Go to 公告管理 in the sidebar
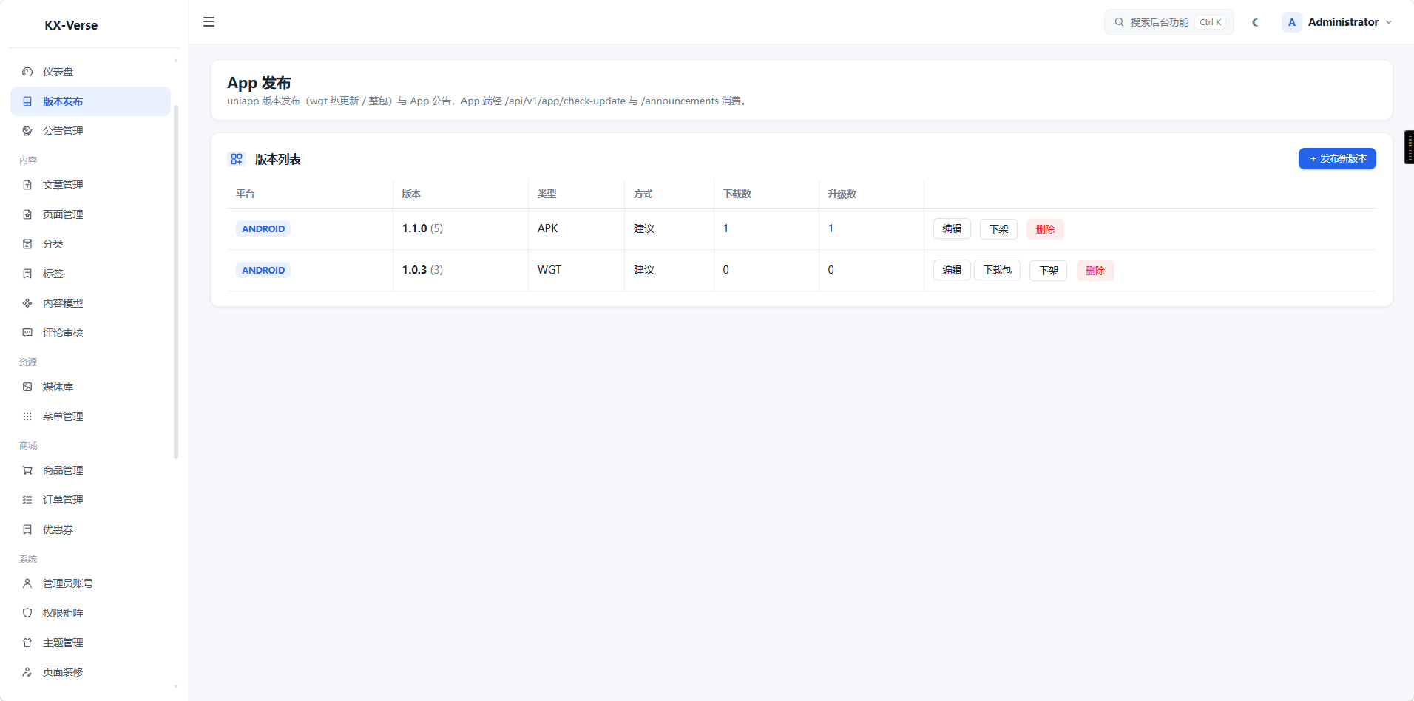 coord(90,131)
